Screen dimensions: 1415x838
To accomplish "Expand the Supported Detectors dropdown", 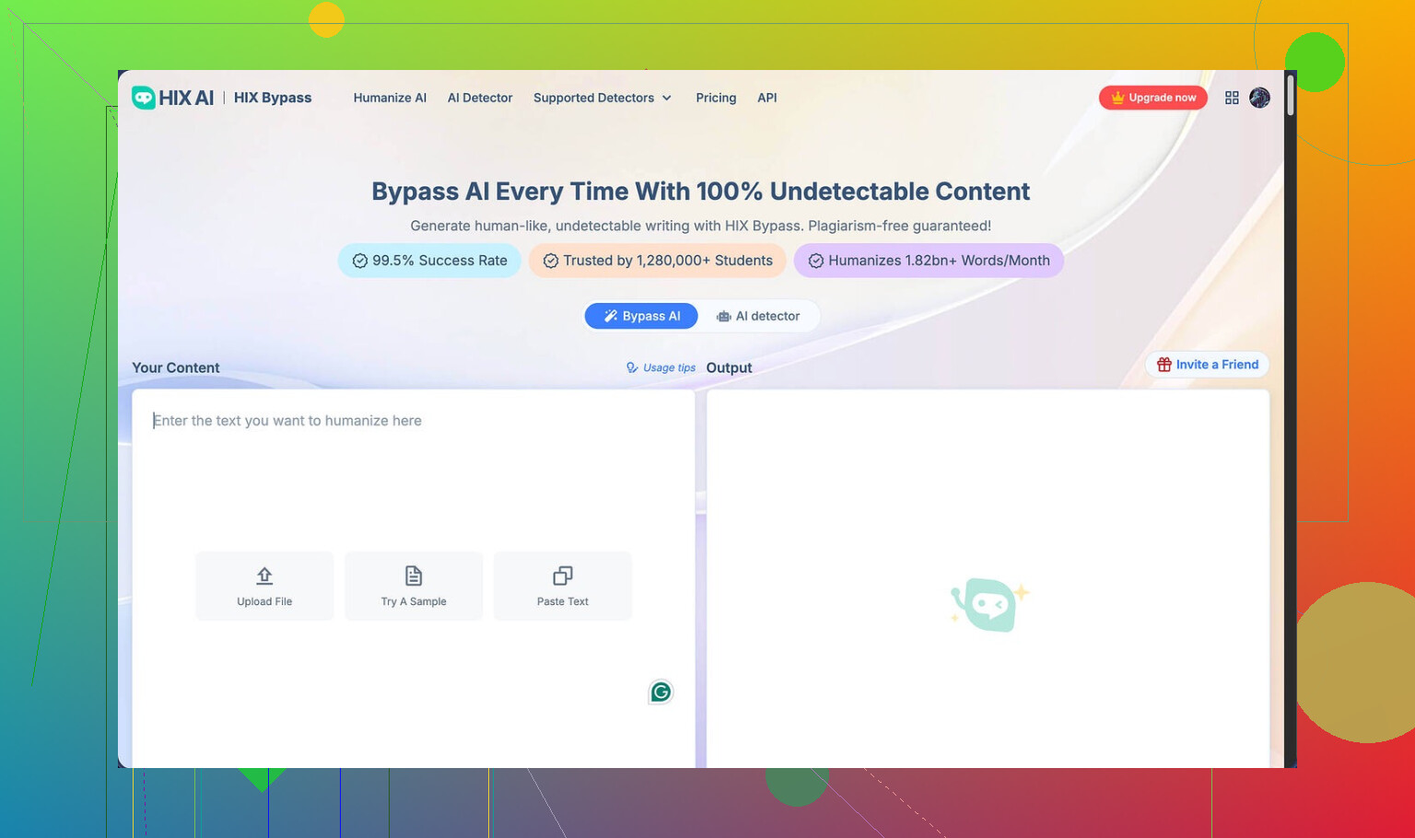I will pyautogui.click(x=602, y=98).
